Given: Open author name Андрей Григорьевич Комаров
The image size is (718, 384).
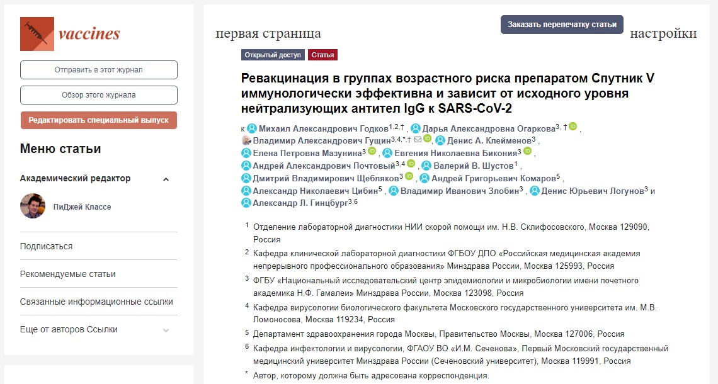Looking at the screenshot, I should pos(494,179).
